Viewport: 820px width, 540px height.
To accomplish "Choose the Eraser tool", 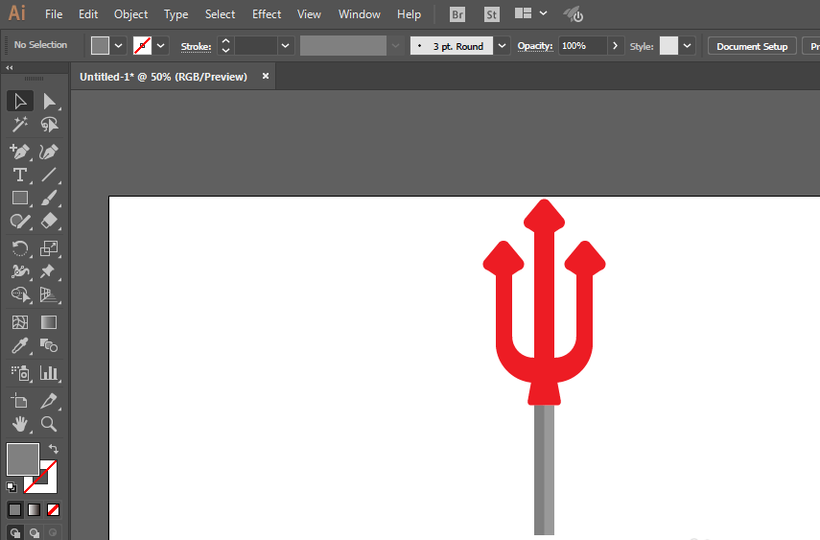I will pyautogui.click(x=49, y=222).
